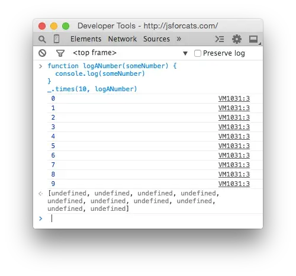Switch to the Network tab
The width and height of the screenshot is (296, 276).
pos(123,39)
